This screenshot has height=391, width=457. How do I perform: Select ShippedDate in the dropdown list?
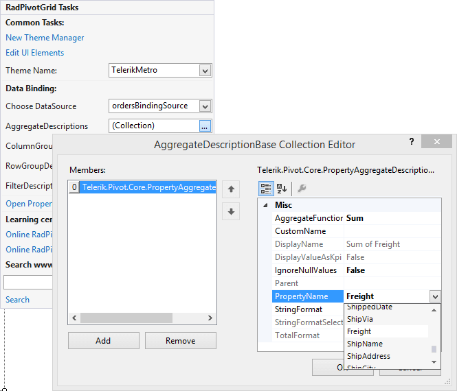click(386, 307)
